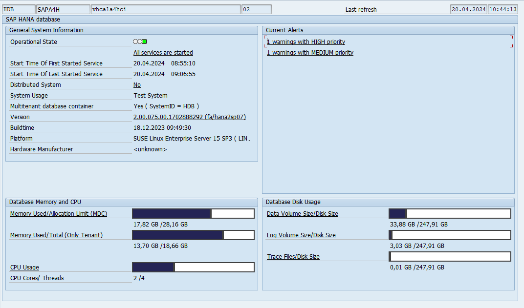Click the 'CPU Cores/ Threads' label
The height and width of the screenshot is (308, 524).
[x=37, y=278]
